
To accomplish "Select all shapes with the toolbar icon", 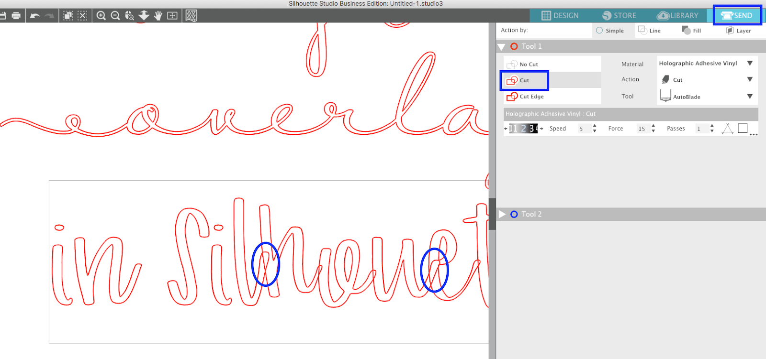I will (x=68, y=15).
